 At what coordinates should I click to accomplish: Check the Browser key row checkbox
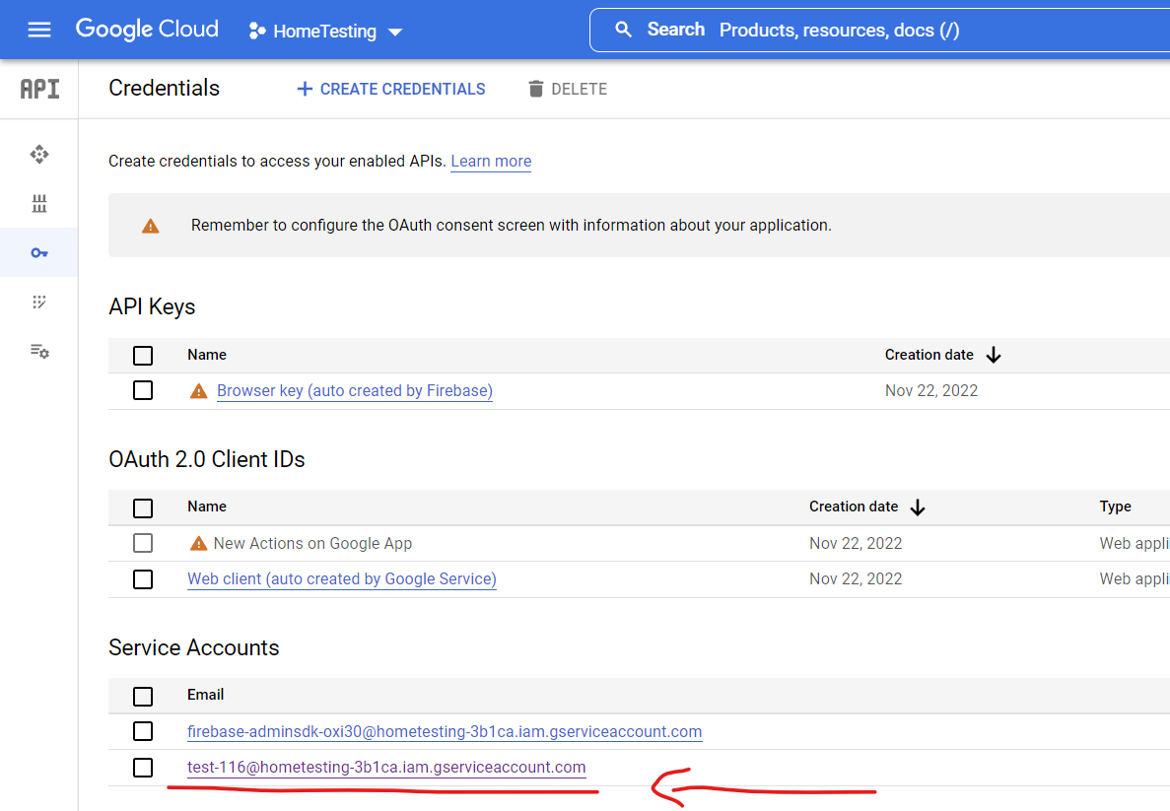[143, 390]
